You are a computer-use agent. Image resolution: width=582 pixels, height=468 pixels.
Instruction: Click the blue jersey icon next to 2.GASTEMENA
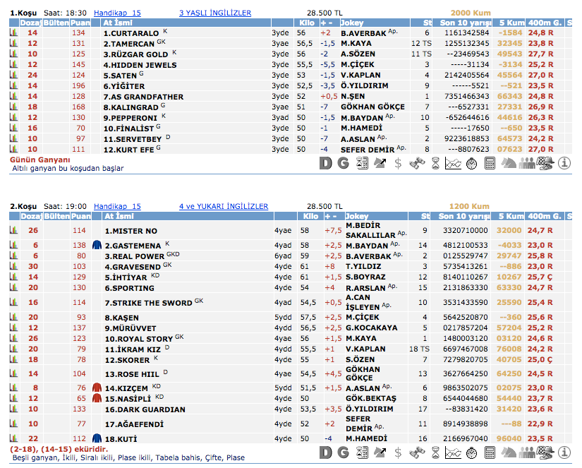point(97,245)
